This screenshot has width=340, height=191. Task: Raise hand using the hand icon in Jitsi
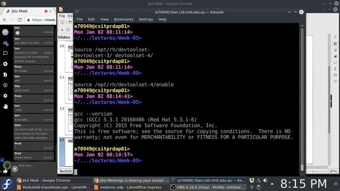pyautogui.click(x=5, y=106)
